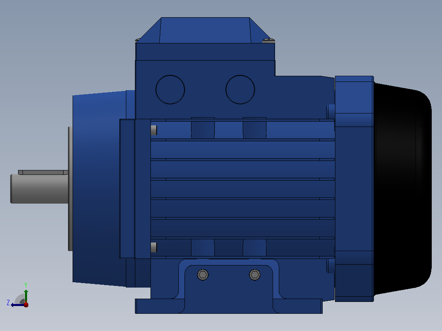
Task: Select the green Y axis arrow of the triad
Action: click(x=26, y=295)
